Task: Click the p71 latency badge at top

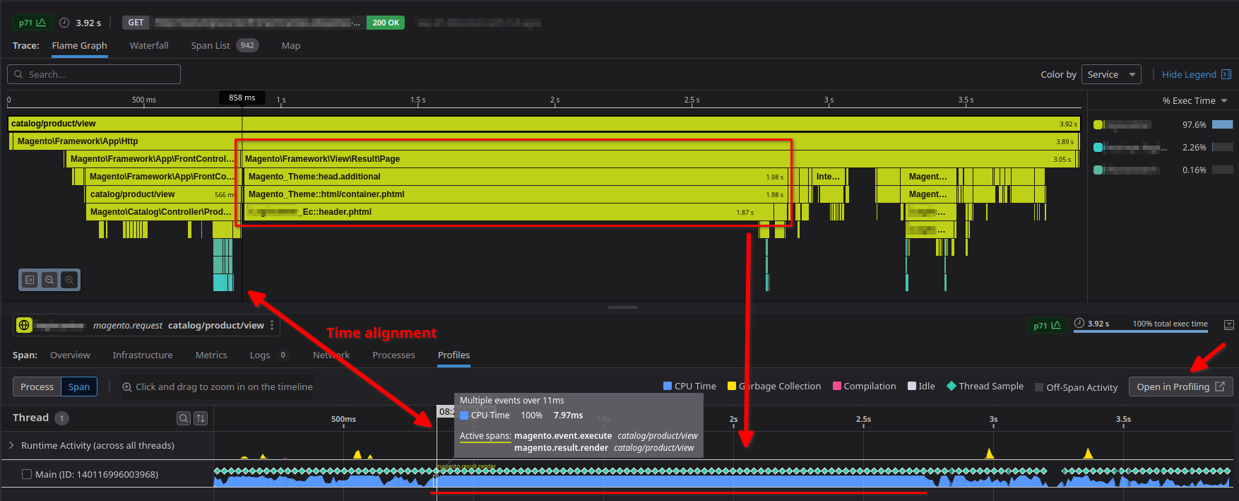Action: pyautogui.click(x=32, y=23)
